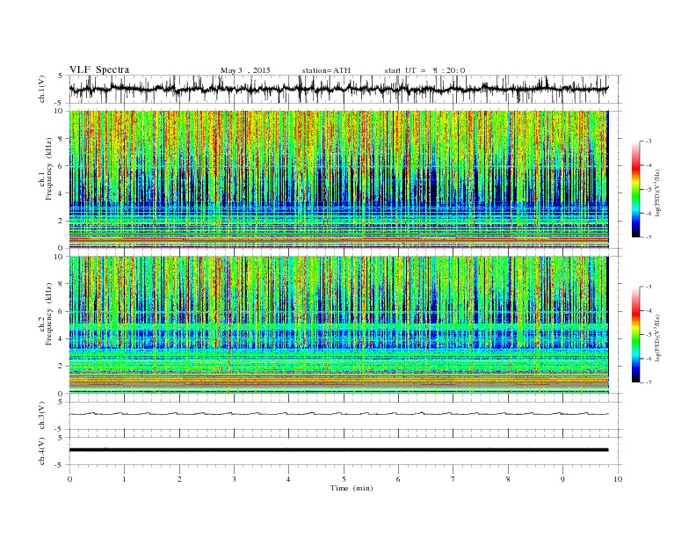
Task: Click tick label "3" on the Time axis
Action: [x=234, y=479]
